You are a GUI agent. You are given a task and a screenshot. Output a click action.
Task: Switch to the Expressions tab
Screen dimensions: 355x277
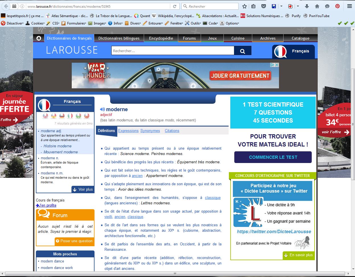coord(128,131)
